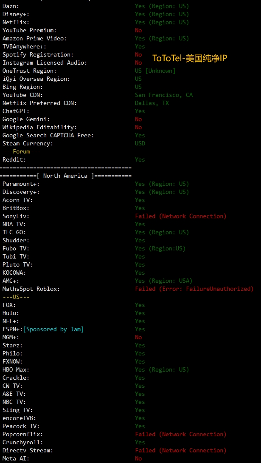The image size is (261, 463).
Task: Click the "US [Unknown]" OneTrust Region value
Action: [155, 71]
